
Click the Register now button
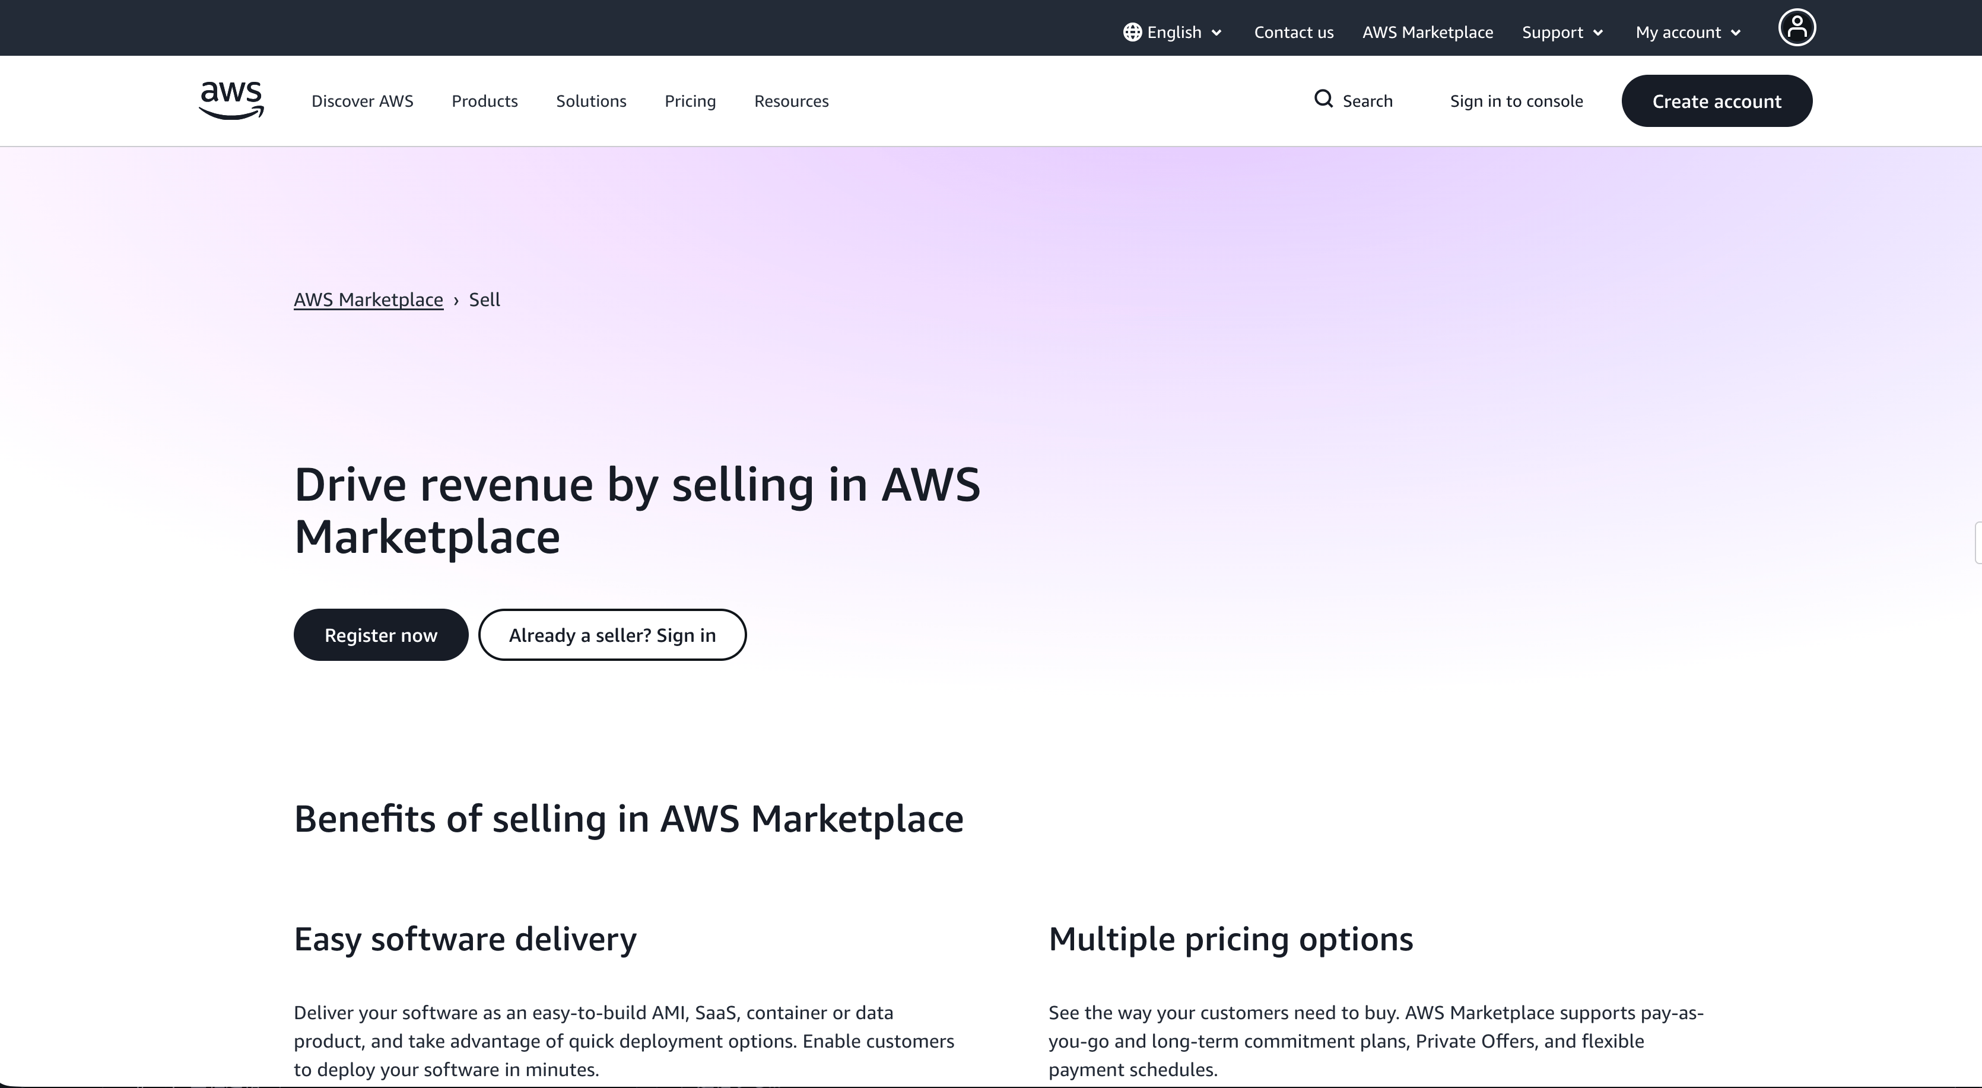click(x=381, y=635)
